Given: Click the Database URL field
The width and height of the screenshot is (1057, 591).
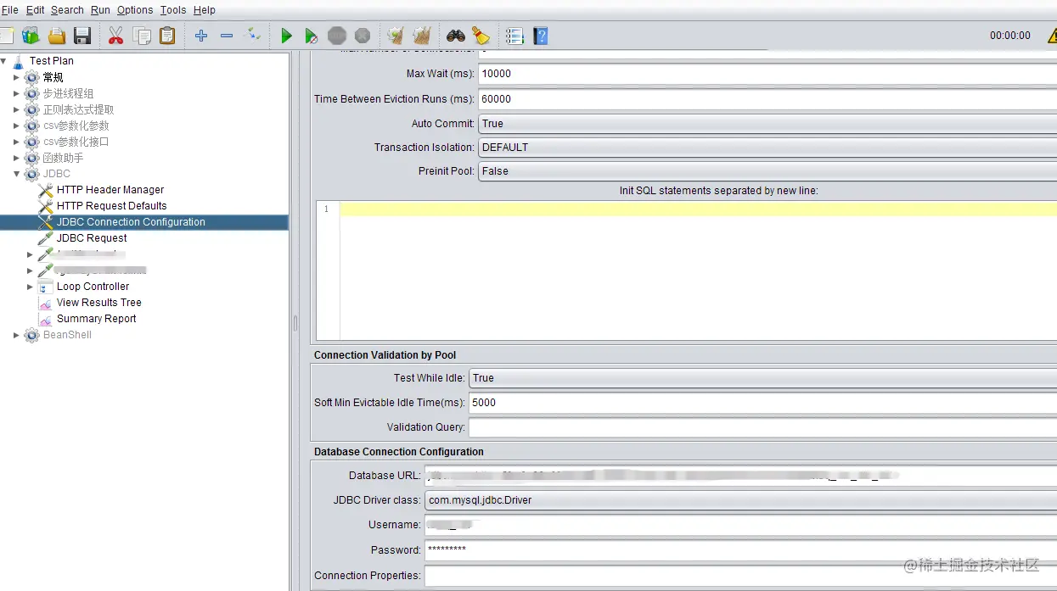Looking at the screenshot, I should 740,476.
